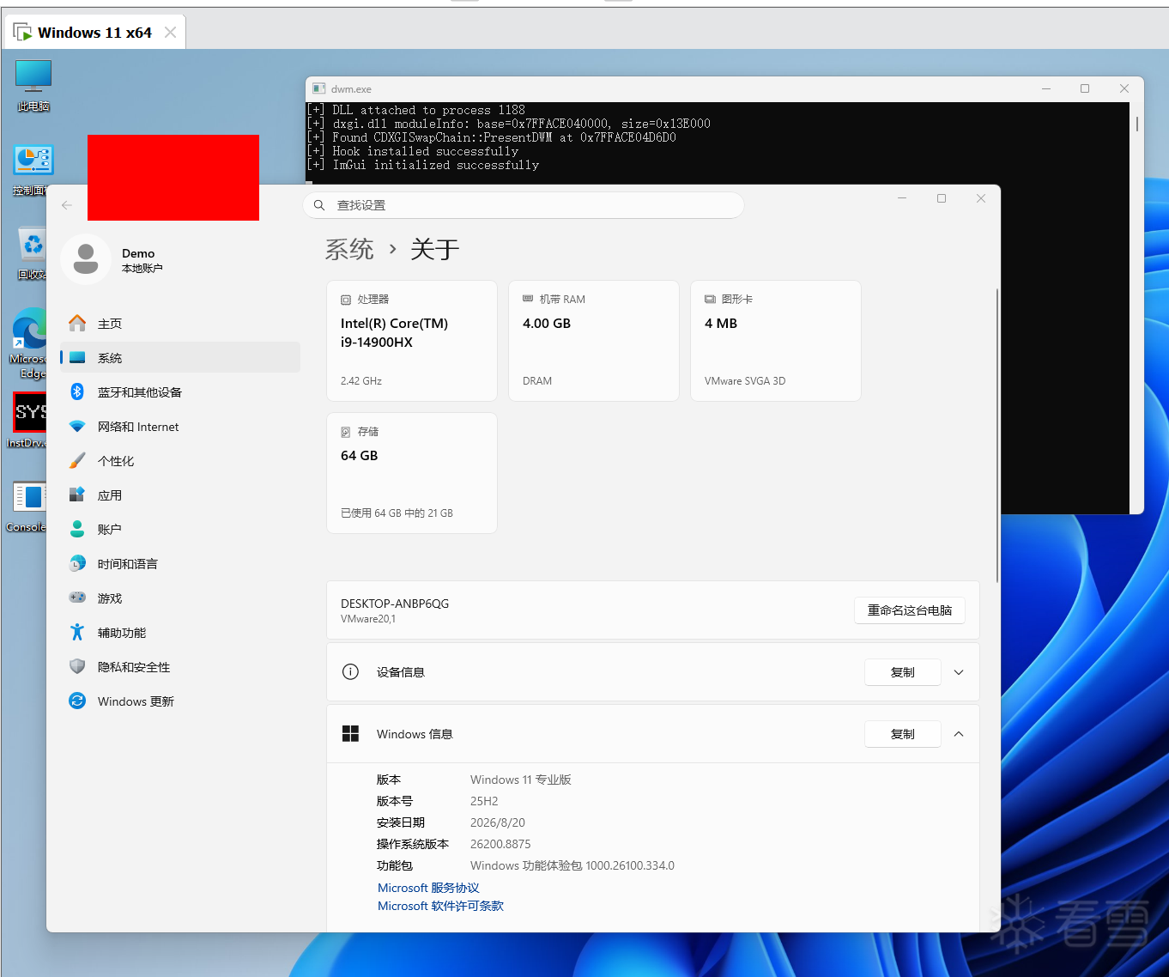The image size is (1169, 977).
Task: Click the 个性化 paintbrush icon
Action: [x=77, y=461]
